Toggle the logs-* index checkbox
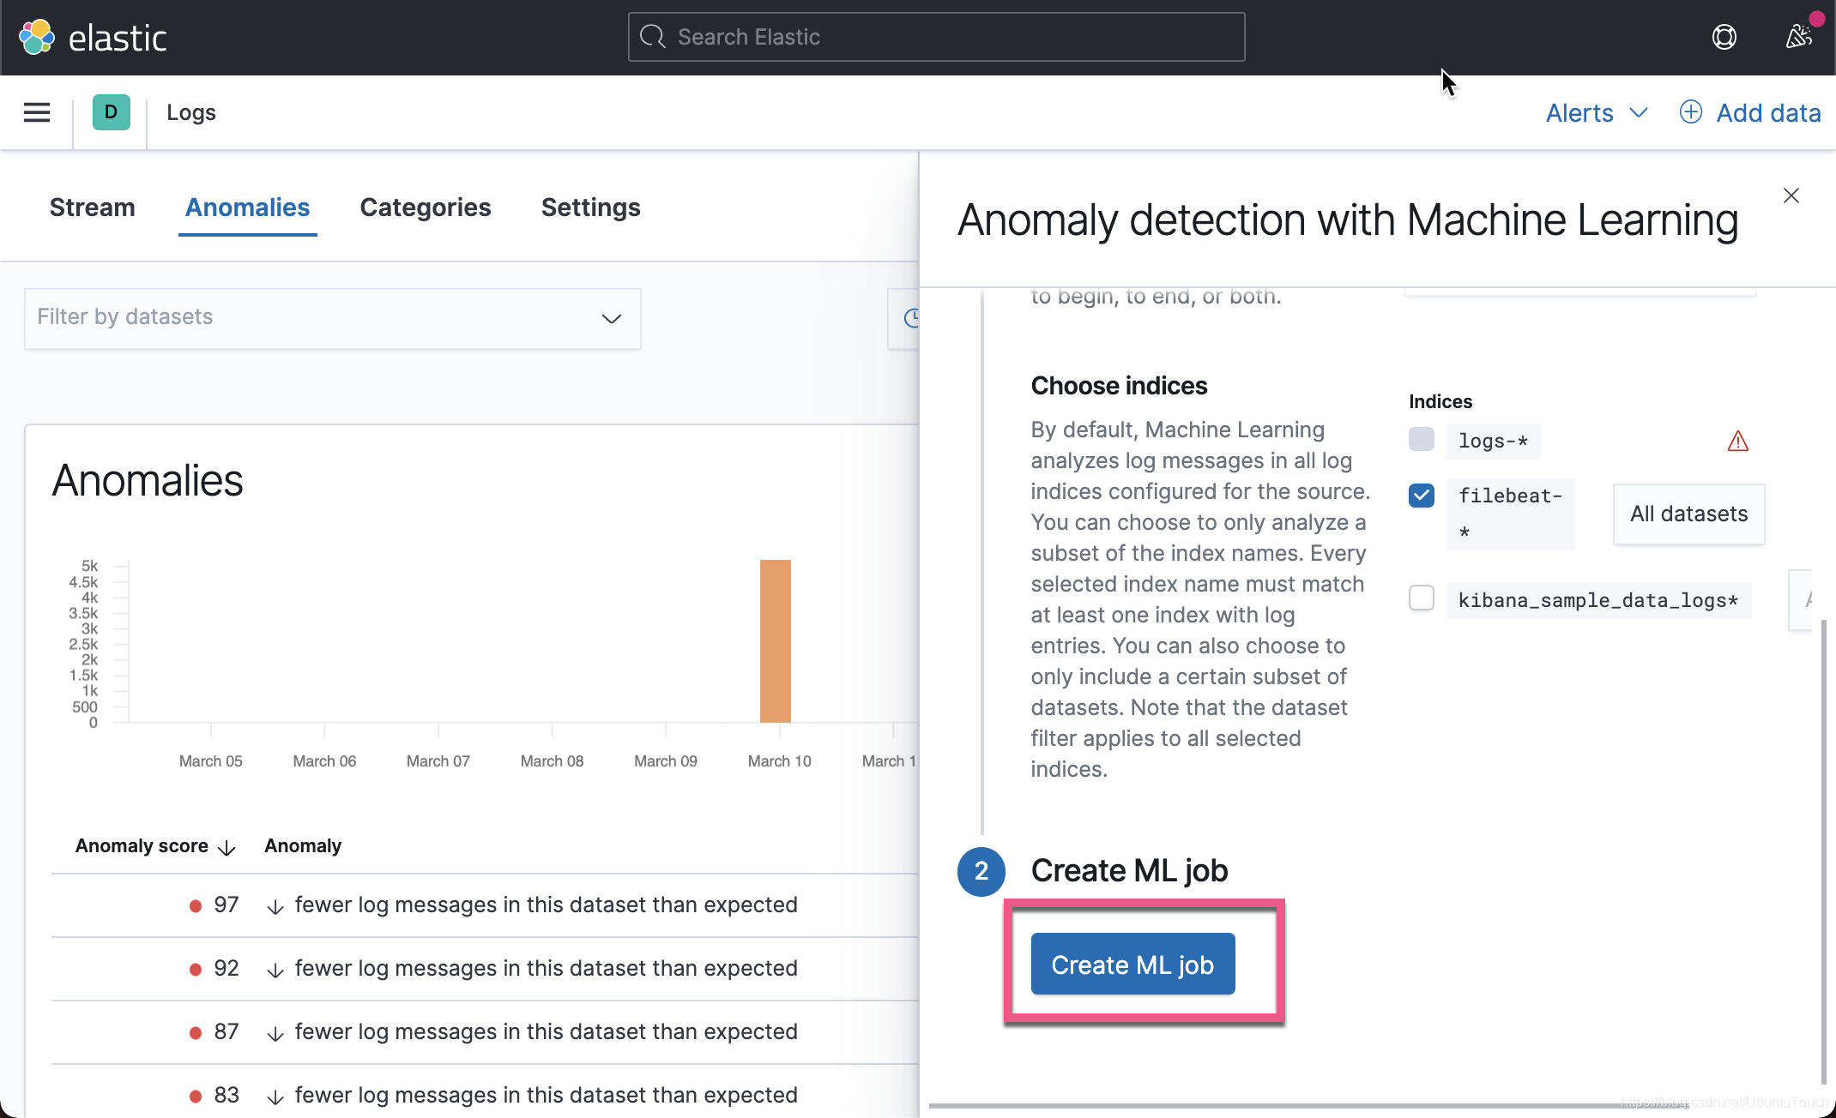1836x1118 pixels. click(1421, 439)
